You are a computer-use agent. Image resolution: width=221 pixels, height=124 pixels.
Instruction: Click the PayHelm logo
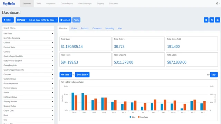click(9, 4)
